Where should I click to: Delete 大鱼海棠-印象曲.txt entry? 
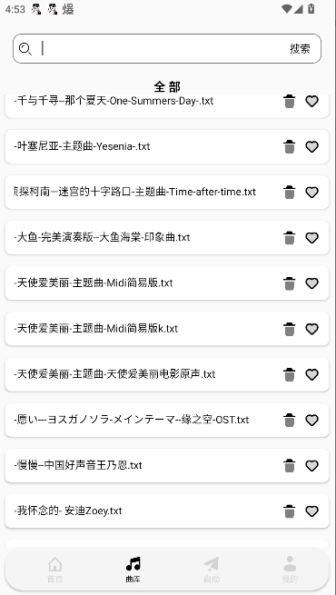pos(290,237)
